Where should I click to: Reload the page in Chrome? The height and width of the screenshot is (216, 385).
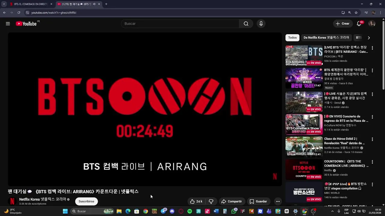[19, 13]
